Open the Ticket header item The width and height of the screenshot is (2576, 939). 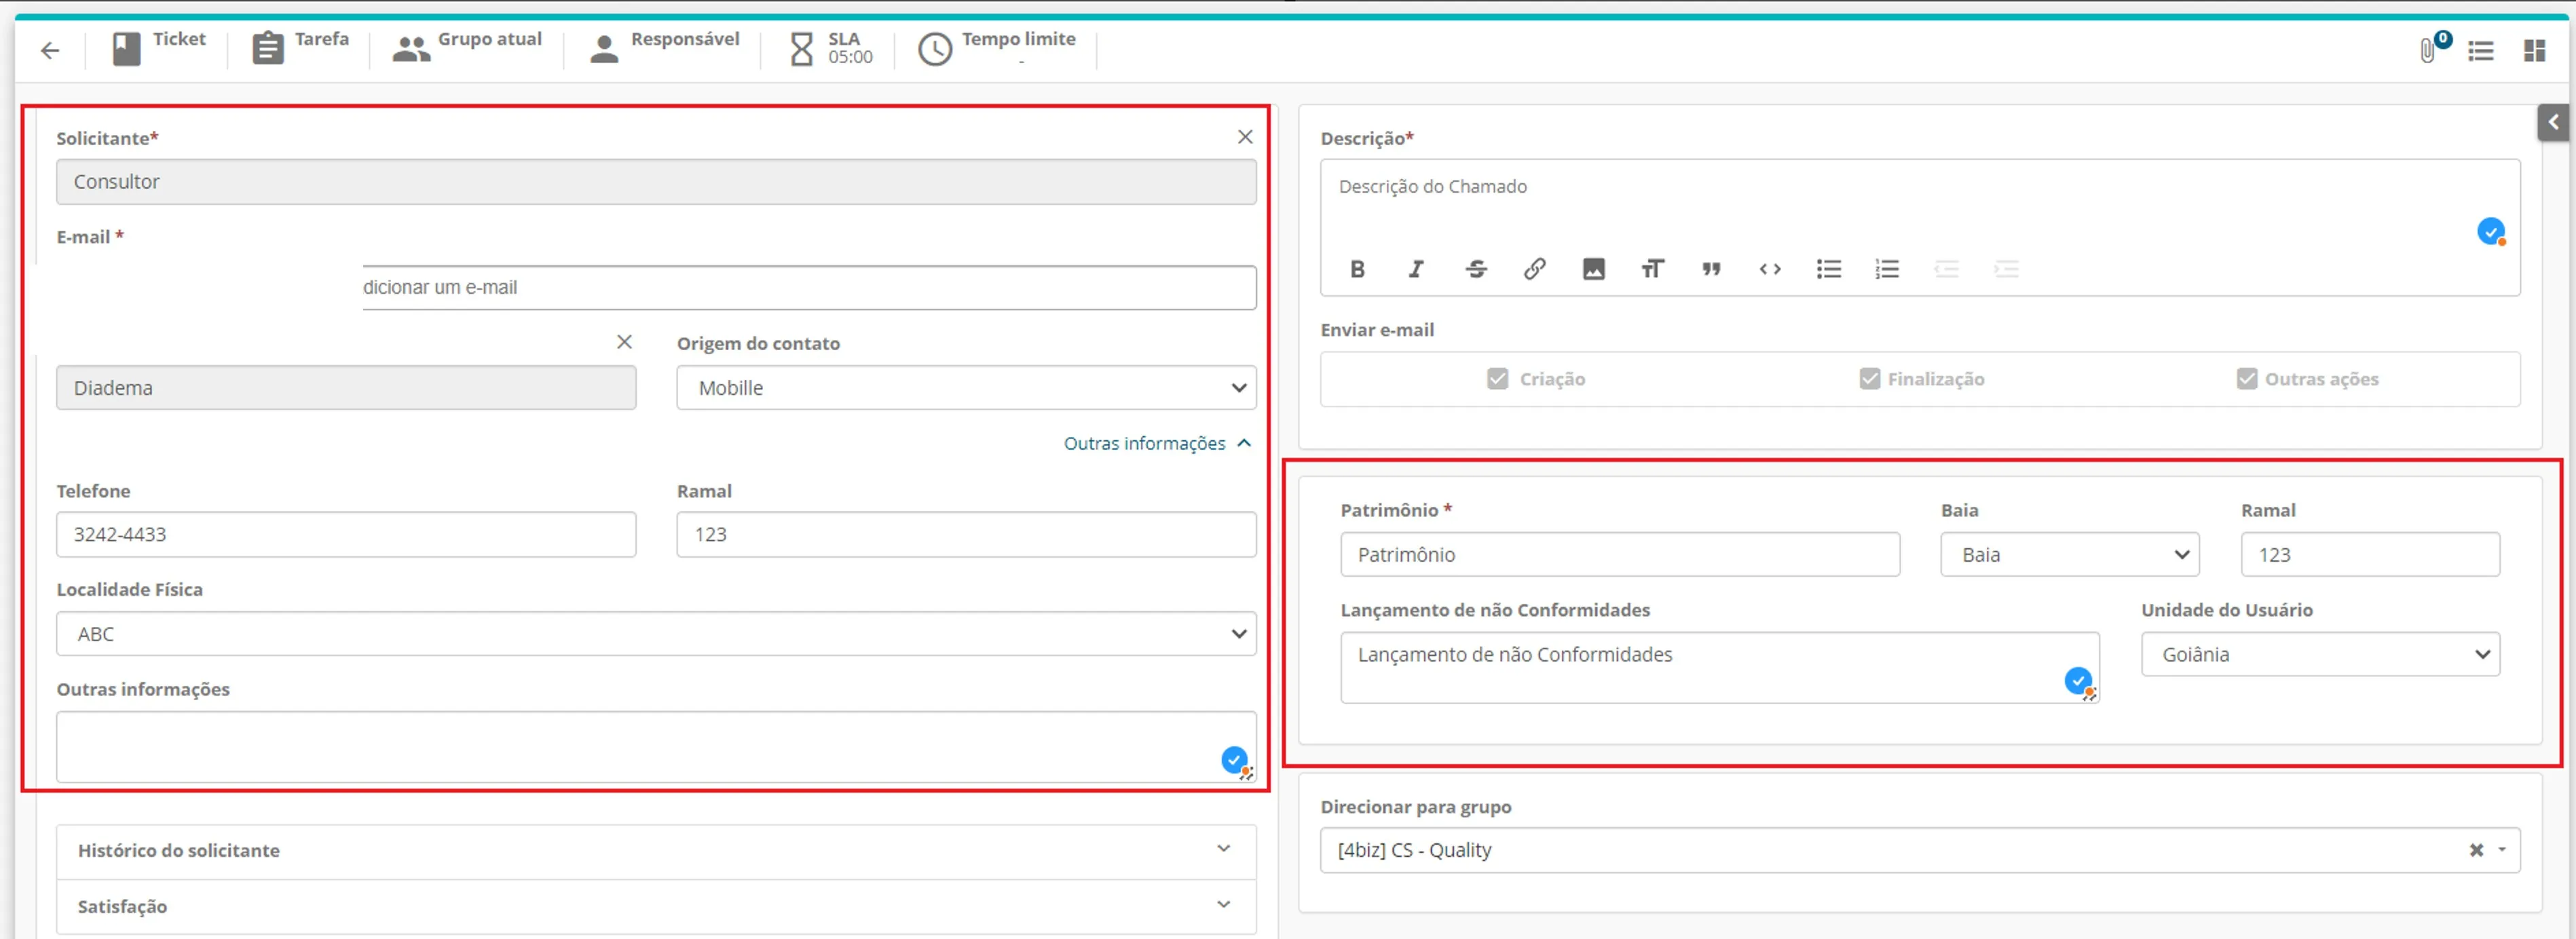point(158,48)
